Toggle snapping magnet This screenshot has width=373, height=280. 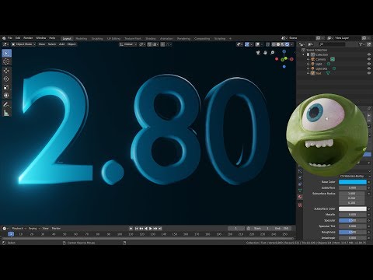tap(149, 44)
